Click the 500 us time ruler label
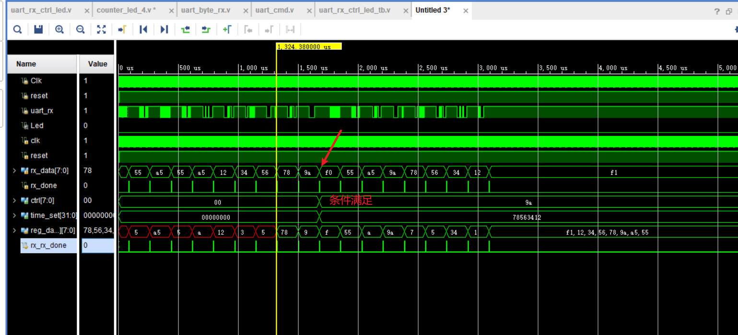This screenshot has width=738, height=335. (x=190, y=68)
